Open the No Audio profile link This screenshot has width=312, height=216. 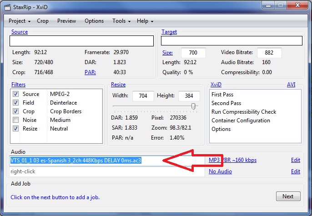[220, 171]
